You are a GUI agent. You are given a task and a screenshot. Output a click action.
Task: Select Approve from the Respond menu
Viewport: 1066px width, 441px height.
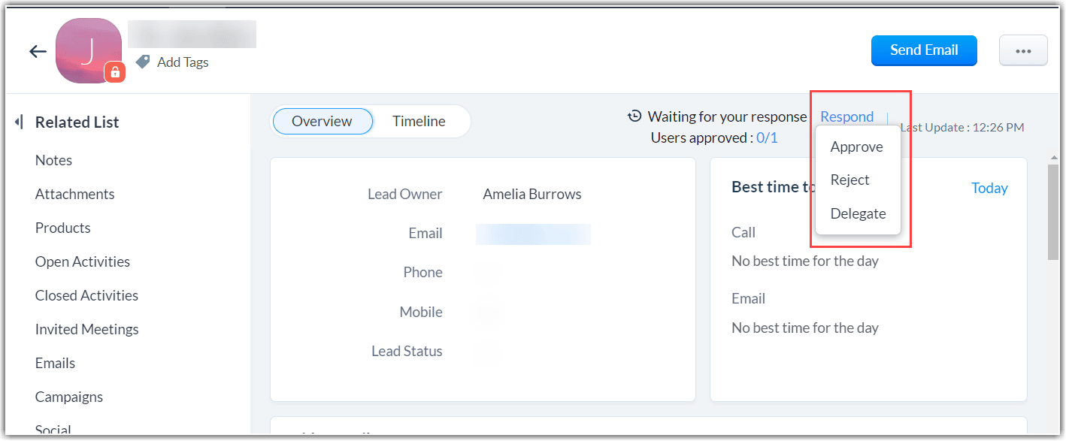[856, 146]
